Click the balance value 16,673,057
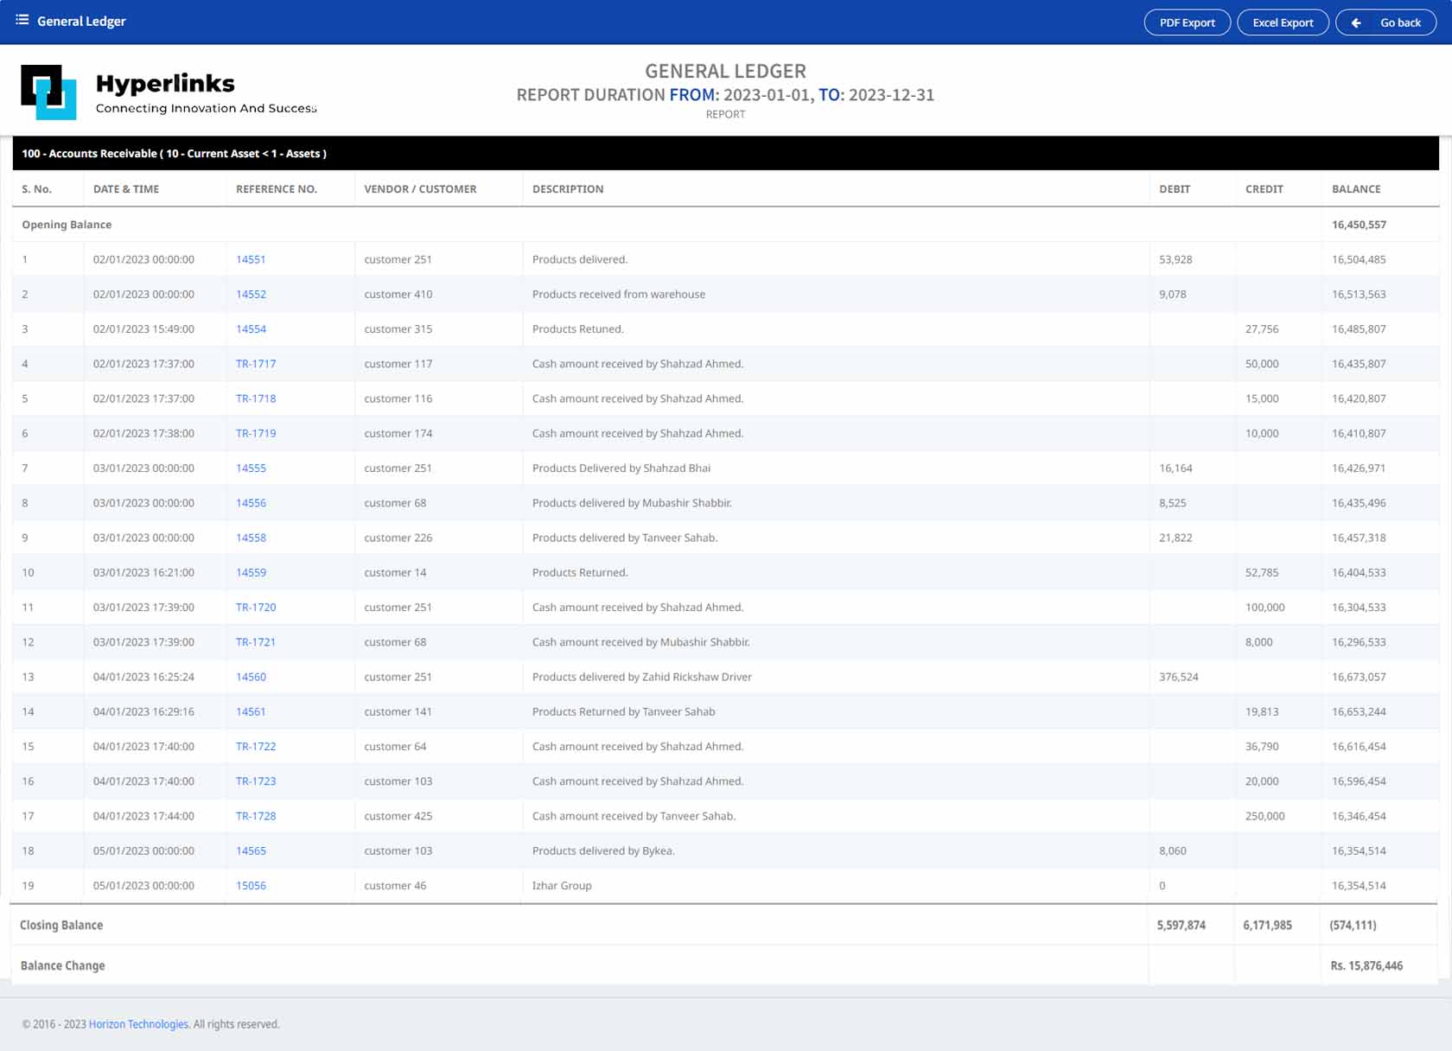Viewport: 1452px width, 1051px height. (1359, 677)
